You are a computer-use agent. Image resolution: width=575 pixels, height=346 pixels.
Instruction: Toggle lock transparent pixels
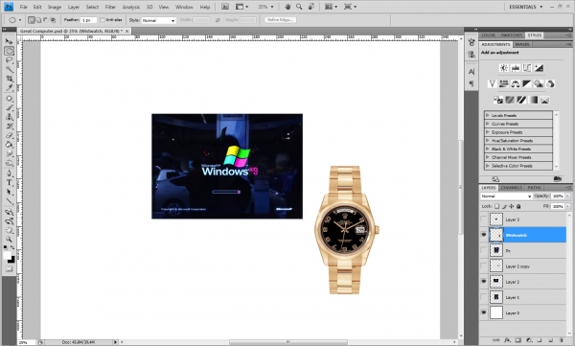496,206
